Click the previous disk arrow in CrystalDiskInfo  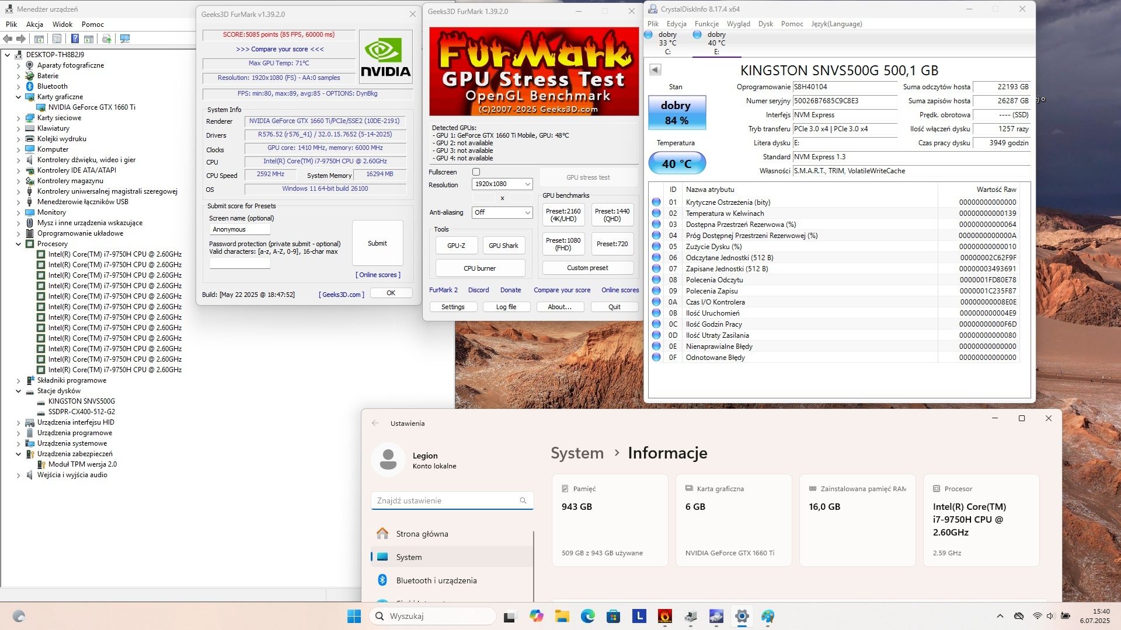(x=655, y=70)
